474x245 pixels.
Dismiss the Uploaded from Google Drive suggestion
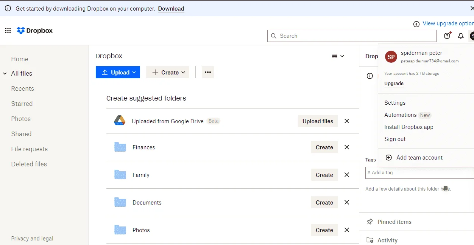click(x=347, y=121)
